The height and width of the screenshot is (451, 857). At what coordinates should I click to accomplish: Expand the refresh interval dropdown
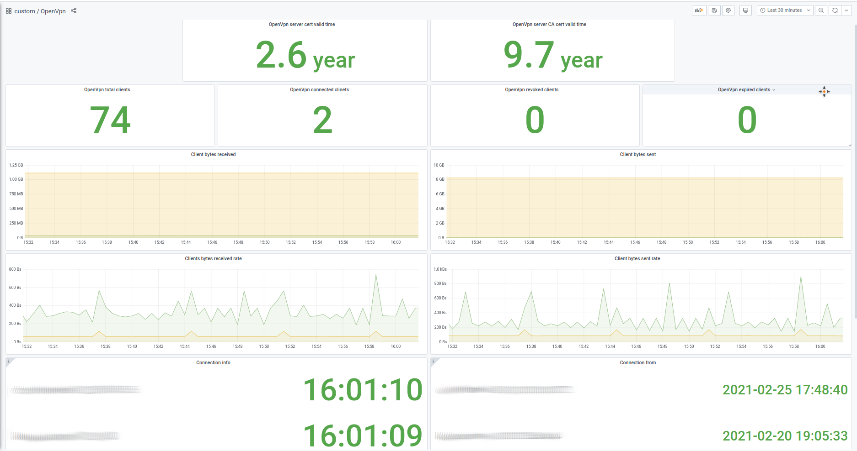coord(846,10)
